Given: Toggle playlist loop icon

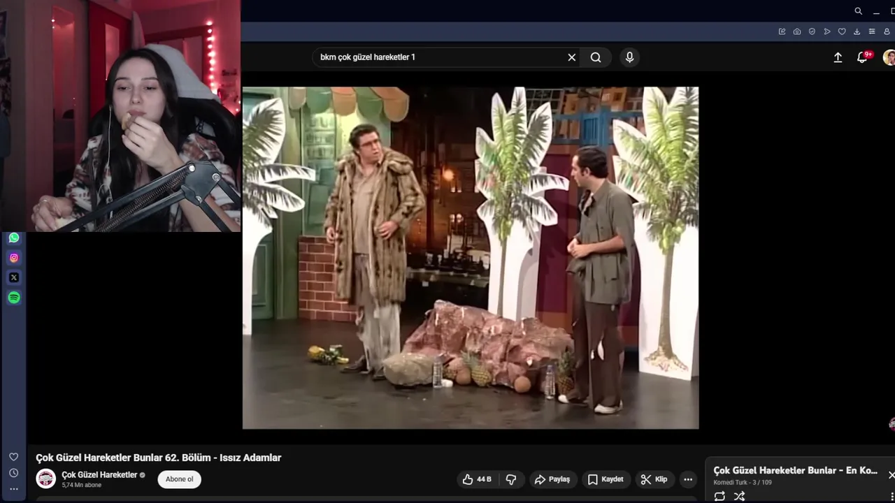Looking at the screenshot, I should [x=719, y=496].
